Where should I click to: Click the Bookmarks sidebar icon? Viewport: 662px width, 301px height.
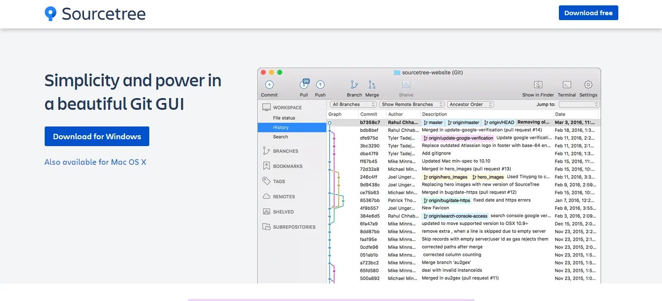pos(266,166)
